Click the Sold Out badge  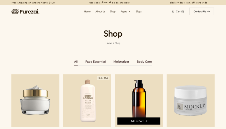(x=103, y=78)
